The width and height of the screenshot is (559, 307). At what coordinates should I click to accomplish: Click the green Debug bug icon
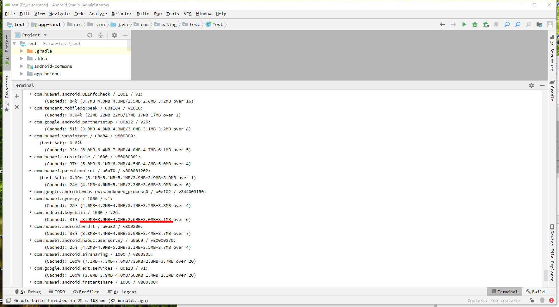(x=475, y=24)
